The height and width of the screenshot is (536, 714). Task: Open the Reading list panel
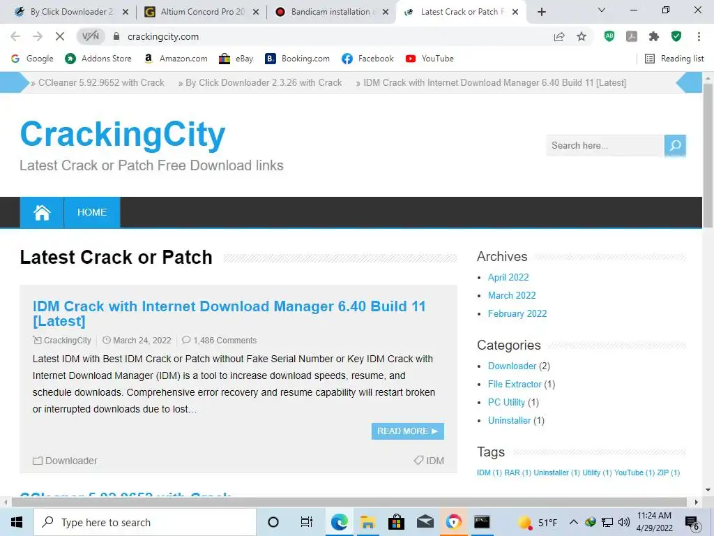[674, 59]
